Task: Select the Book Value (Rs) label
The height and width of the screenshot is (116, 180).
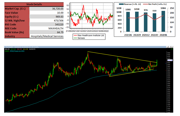Action: (14, 32)
